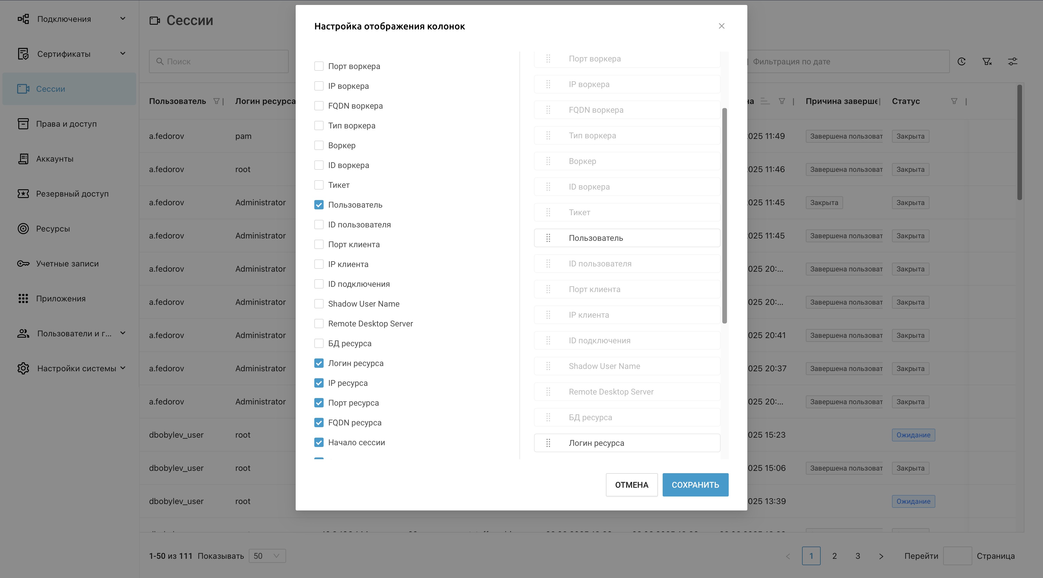Open Права и доступ section
The width and height of the screenshot is (1043, 578).
[66, 124]
